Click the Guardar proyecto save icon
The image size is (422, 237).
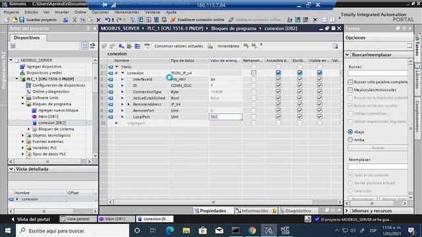click(22, 20)
